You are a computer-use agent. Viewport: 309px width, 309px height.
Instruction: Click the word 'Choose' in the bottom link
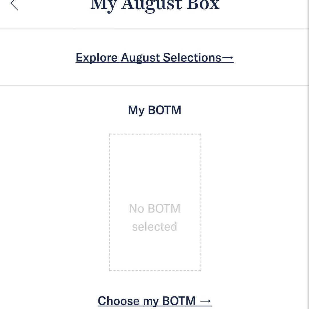point(118,301)
